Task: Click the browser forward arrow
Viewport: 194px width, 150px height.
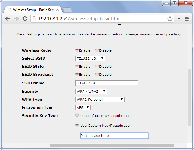Action: (16, 19)
